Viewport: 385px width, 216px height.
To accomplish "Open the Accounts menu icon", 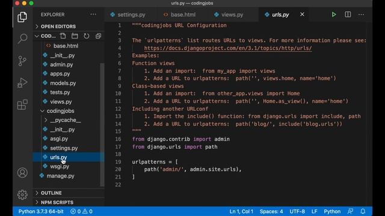I will (22, 173).
